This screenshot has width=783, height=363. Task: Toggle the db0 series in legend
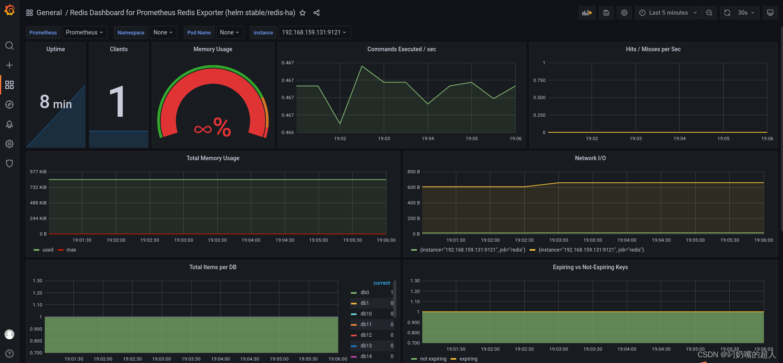[x=365, y=293]
